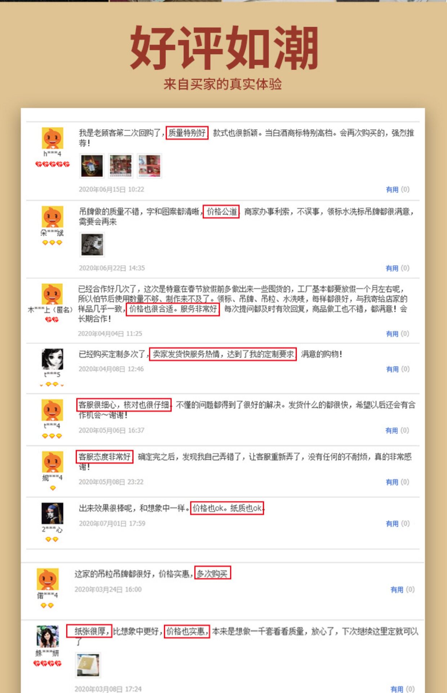Screen dimensions: 447x693
Task: Mark the 2020年07月01日 review as 有用
Action: [392, 524]
